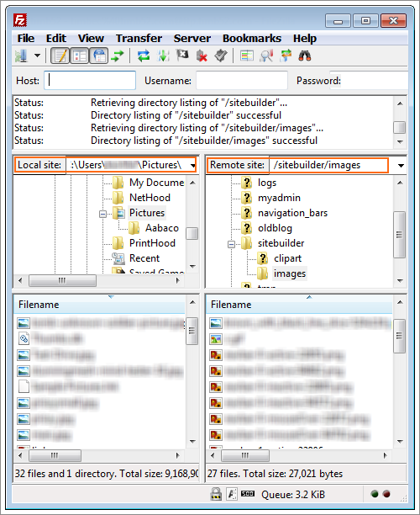Collapse the sitebuilder remote folder
Viewport: 420px width, 515px height.
[x=232, y=244]
